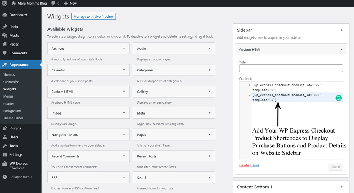Click More Momma Blog site name link
Screen dimensions: 354x193
tap(32, 4)
